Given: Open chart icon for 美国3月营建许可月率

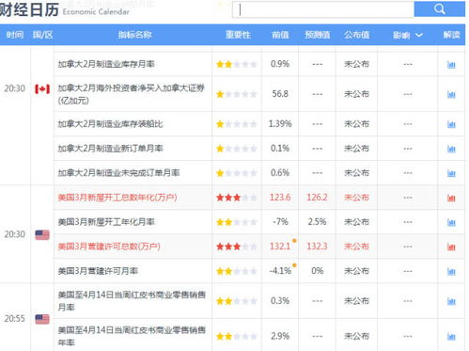Looking at the screenshot, I should (451, 271).
